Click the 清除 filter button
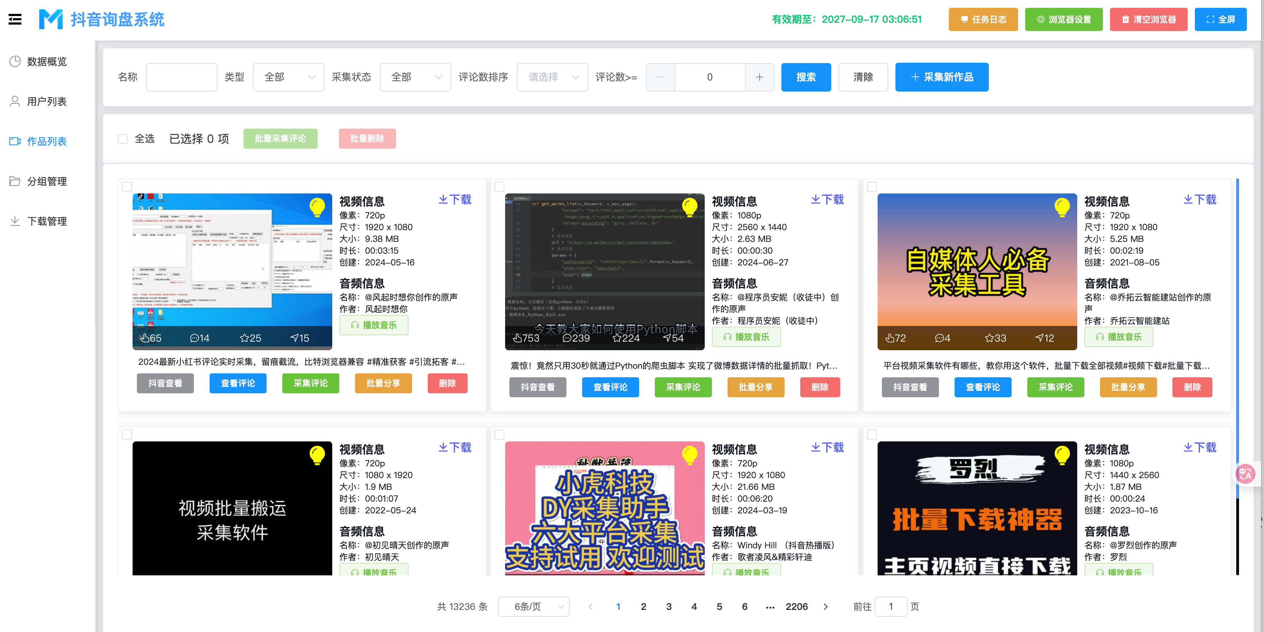Viewport: 1264px width, 632px height. pyautogui.click(x=863, y=77)
